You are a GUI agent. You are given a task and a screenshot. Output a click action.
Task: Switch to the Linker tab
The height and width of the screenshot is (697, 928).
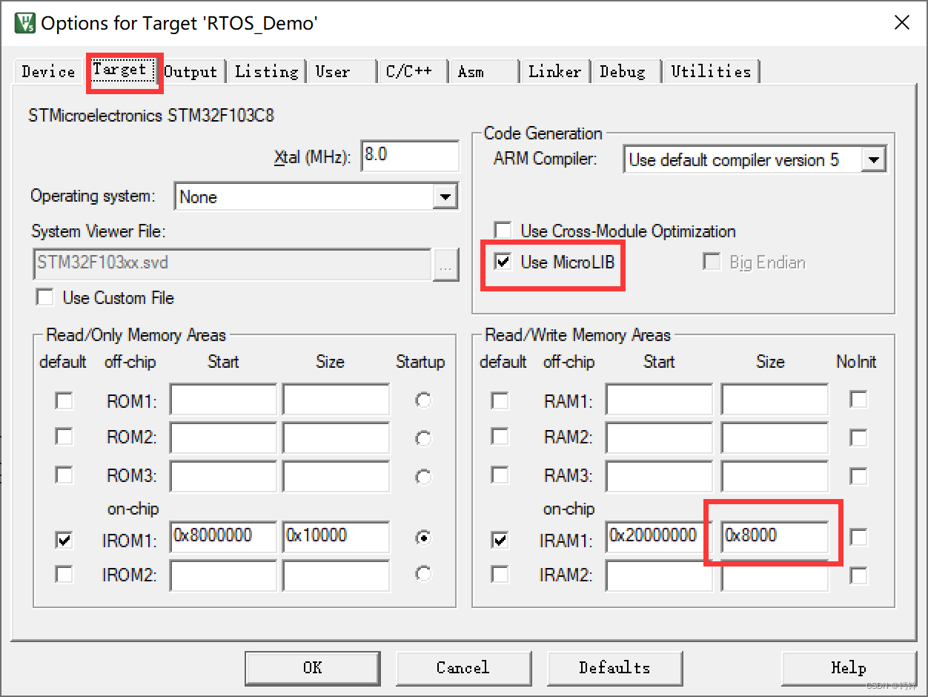tap(554, 71)
